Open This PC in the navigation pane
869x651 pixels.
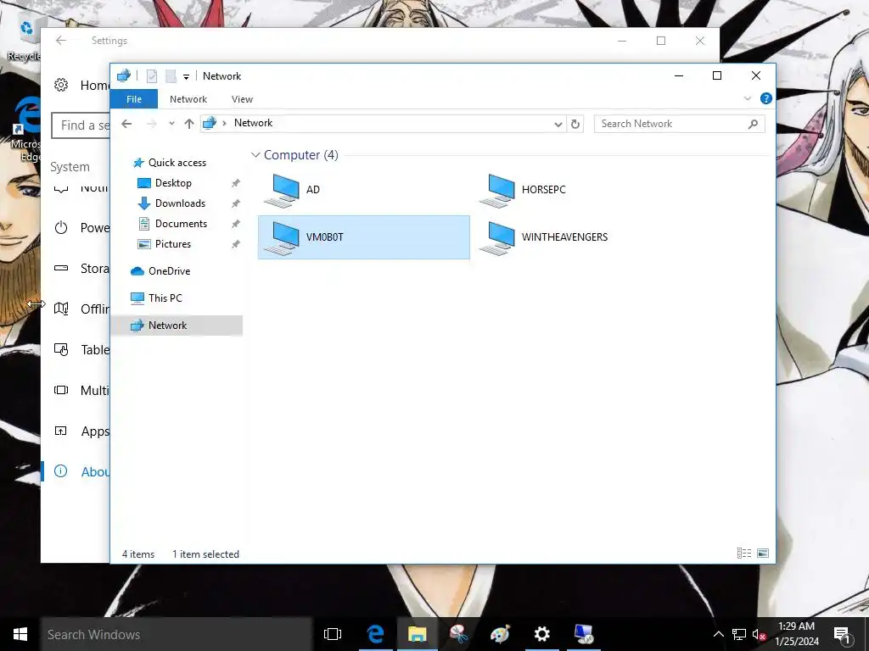click(x=156, y=298)
